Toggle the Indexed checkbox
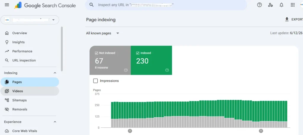Screen dimensions: 303x135 (138, 53)
